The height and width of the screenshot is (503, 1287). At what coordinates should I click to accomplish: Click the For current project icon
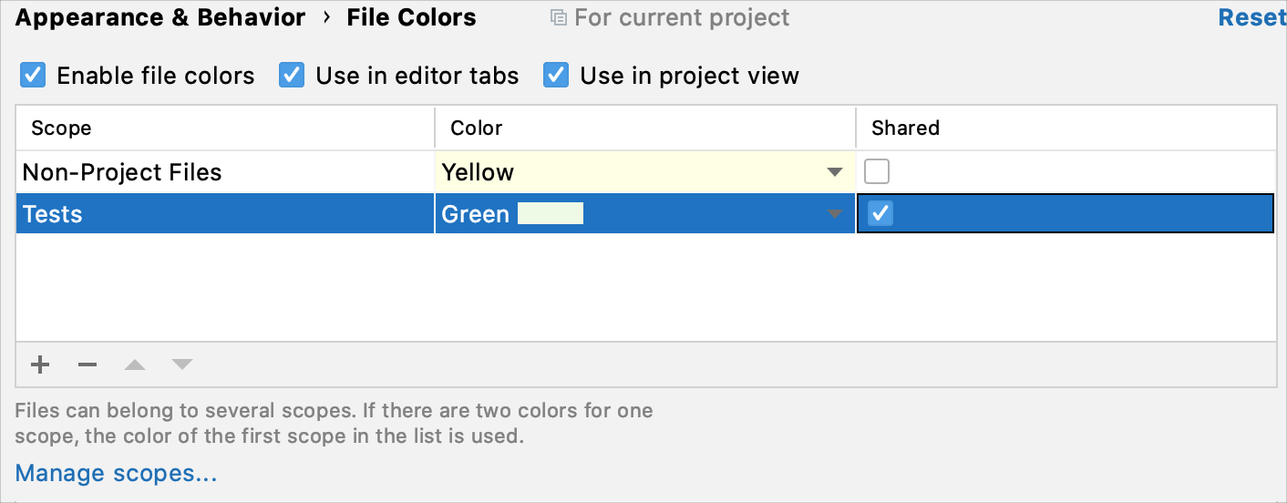point(559,18)
